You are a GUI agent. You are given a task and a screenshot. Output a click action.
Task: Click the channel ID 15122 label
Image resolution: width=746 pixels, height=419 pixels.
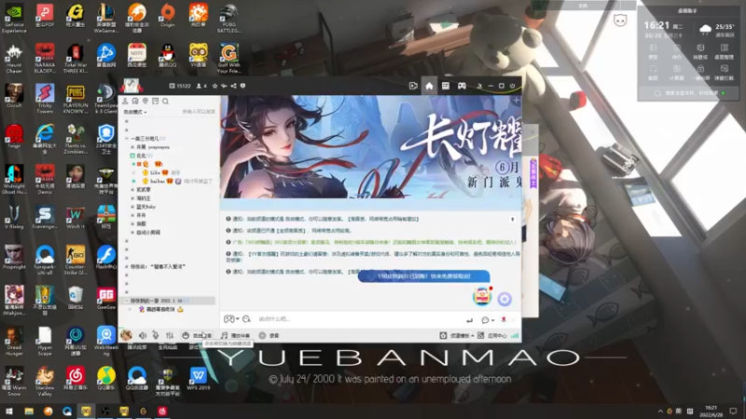180,86
